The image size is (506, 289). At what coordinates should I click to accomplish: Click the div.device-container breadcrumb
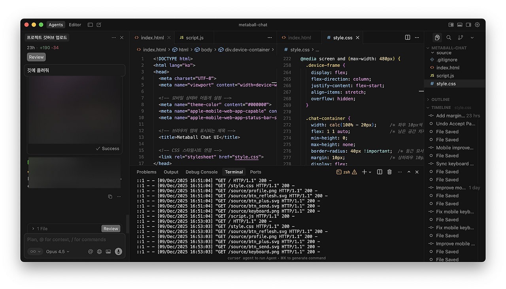(247, 50)
